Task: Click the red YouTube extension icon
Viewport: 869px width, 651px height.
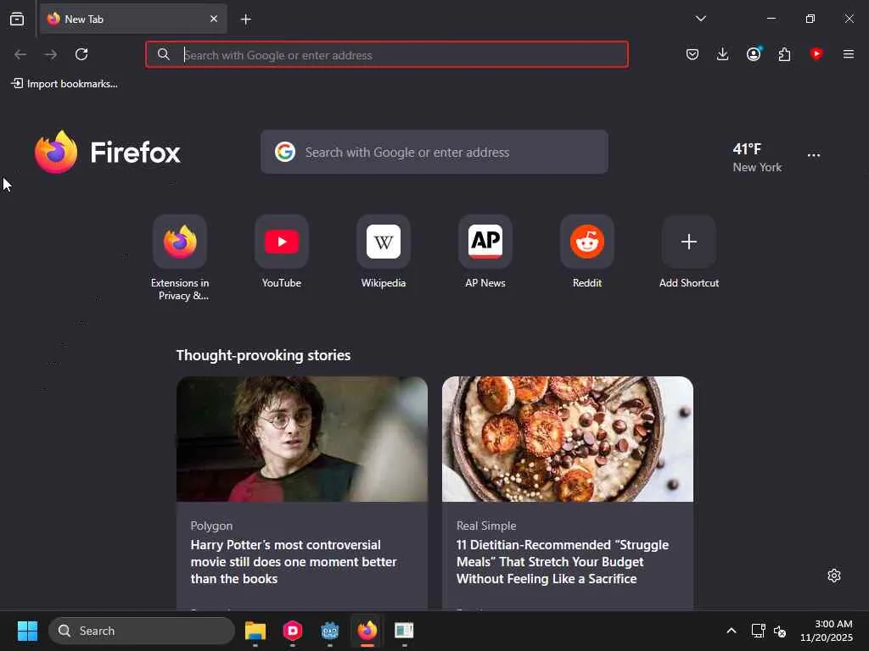Action: click(816, 53)
